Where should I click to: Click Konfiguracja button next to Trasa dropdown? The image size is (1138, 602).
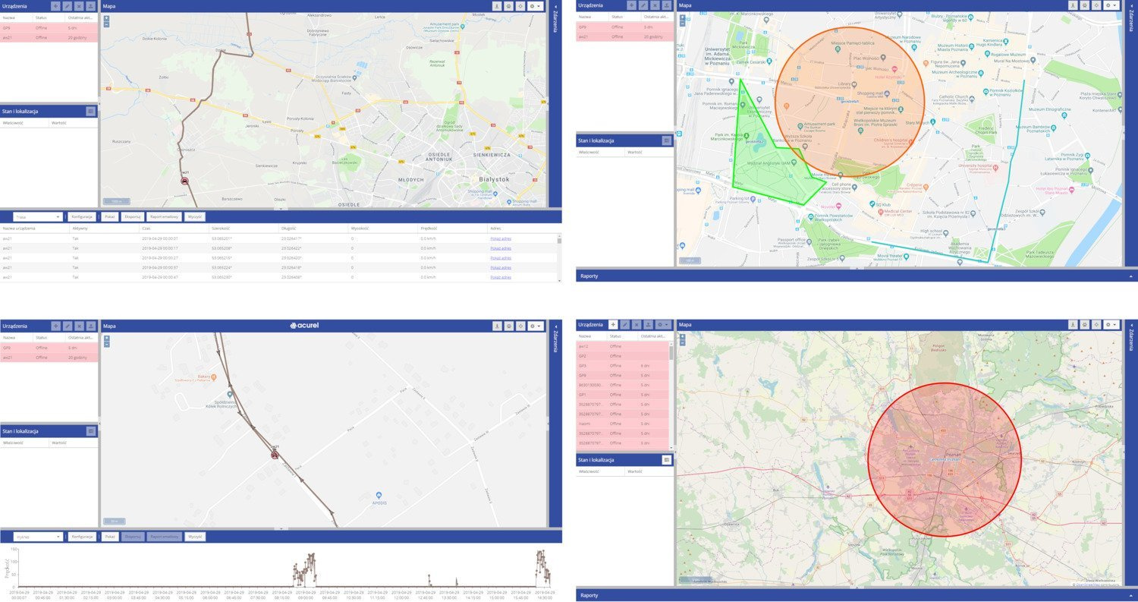[81, 216]
